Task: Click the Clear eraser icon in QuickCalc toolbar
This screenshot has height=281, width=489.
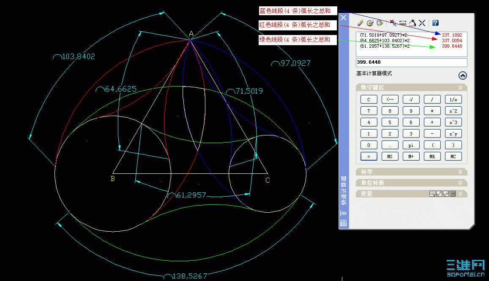Action: pyautogui.click(x=361, y=23)
